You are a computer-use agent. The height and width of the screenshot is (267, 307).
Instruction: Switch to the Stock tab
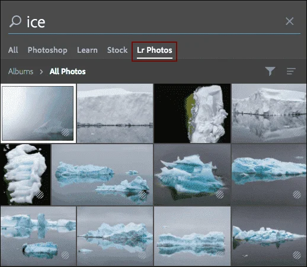point(117,50)
